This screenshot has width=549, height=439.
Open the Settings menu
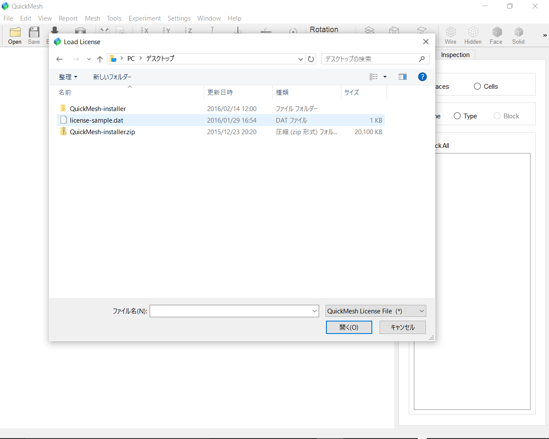[179, 18]
